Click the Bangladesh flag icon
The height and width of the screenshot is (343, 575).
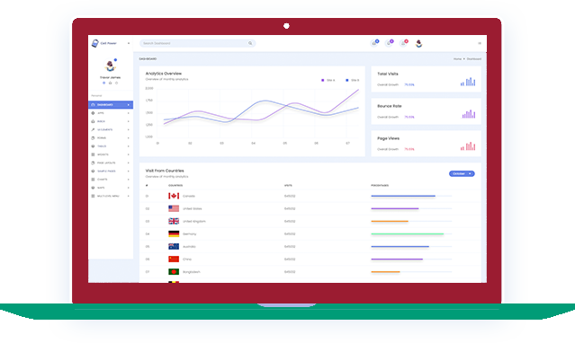174,272
